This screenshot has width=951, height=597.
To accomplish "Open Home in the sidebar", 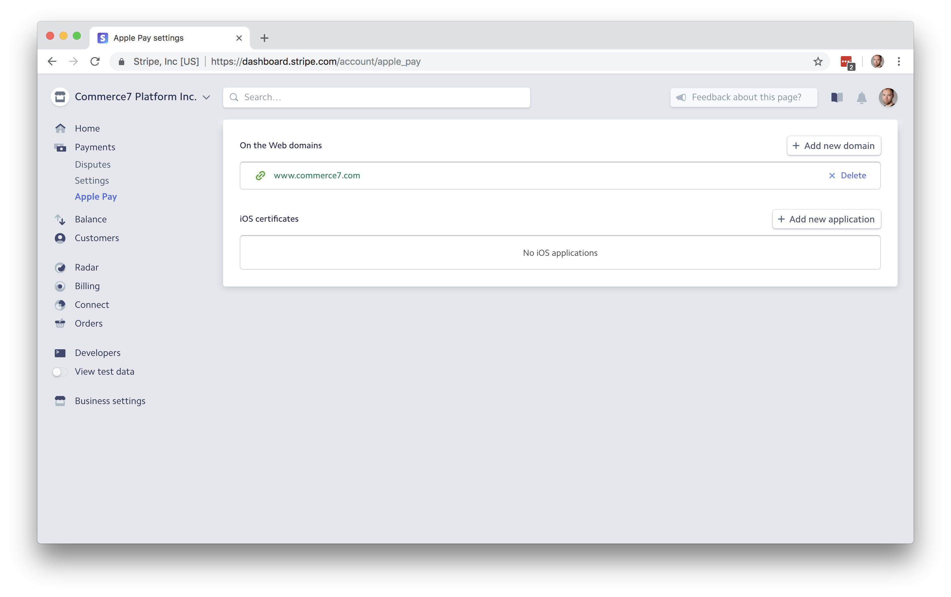I will (87, 128).
